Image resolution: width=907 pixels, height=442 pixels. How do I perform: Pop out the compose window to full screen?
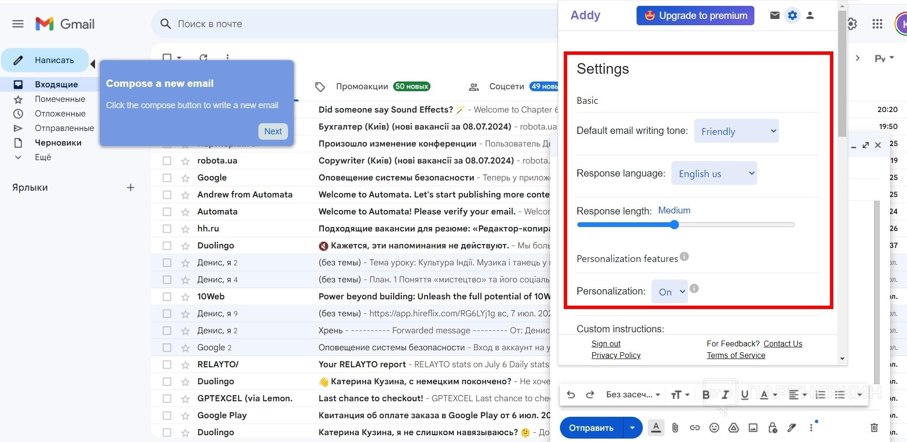(866, 145)
